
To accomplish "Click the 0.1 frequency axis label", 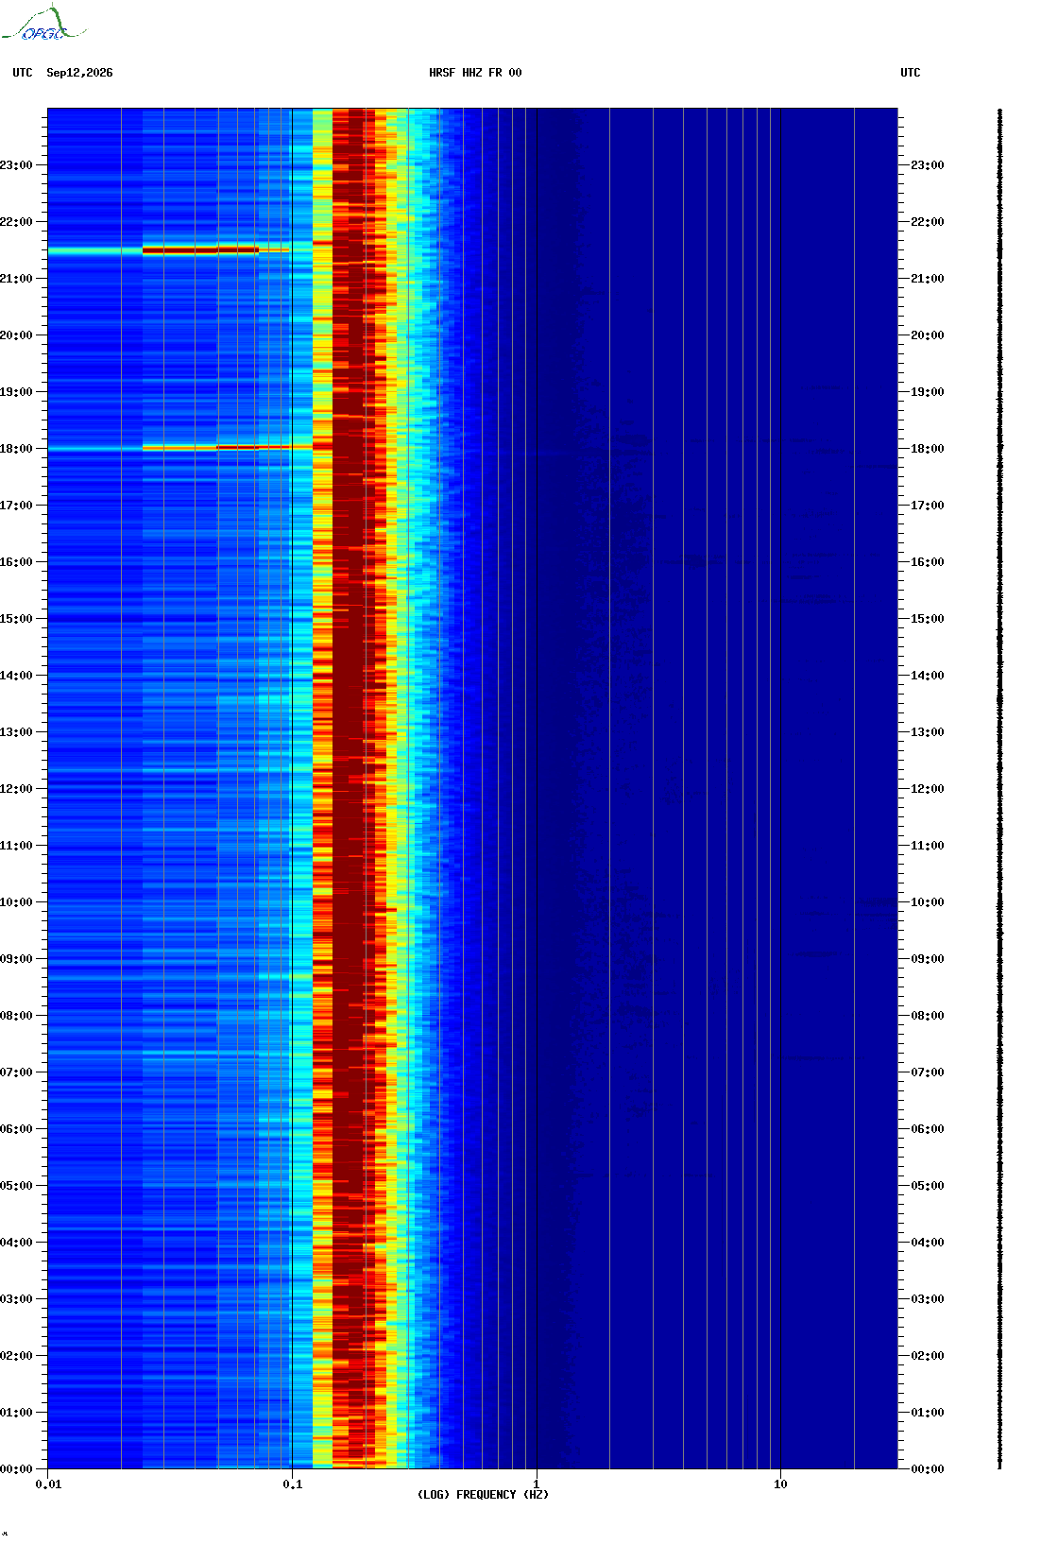I will coord(293,1484).
